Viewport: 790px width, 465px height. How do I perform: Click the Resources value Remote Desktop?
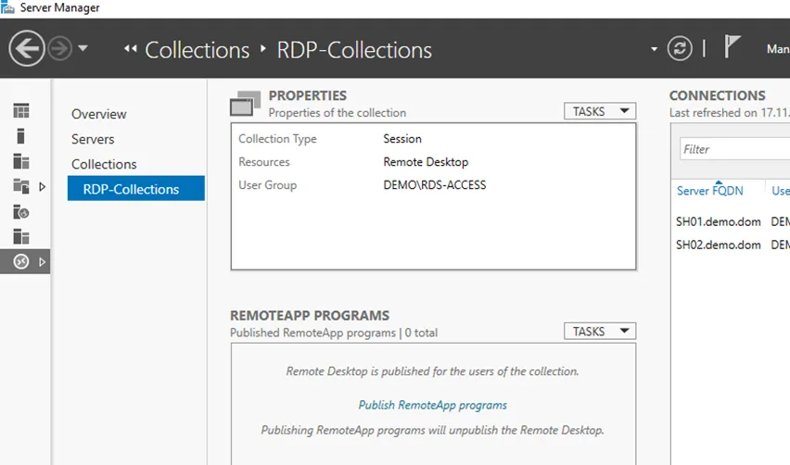[x=426, y=162]
